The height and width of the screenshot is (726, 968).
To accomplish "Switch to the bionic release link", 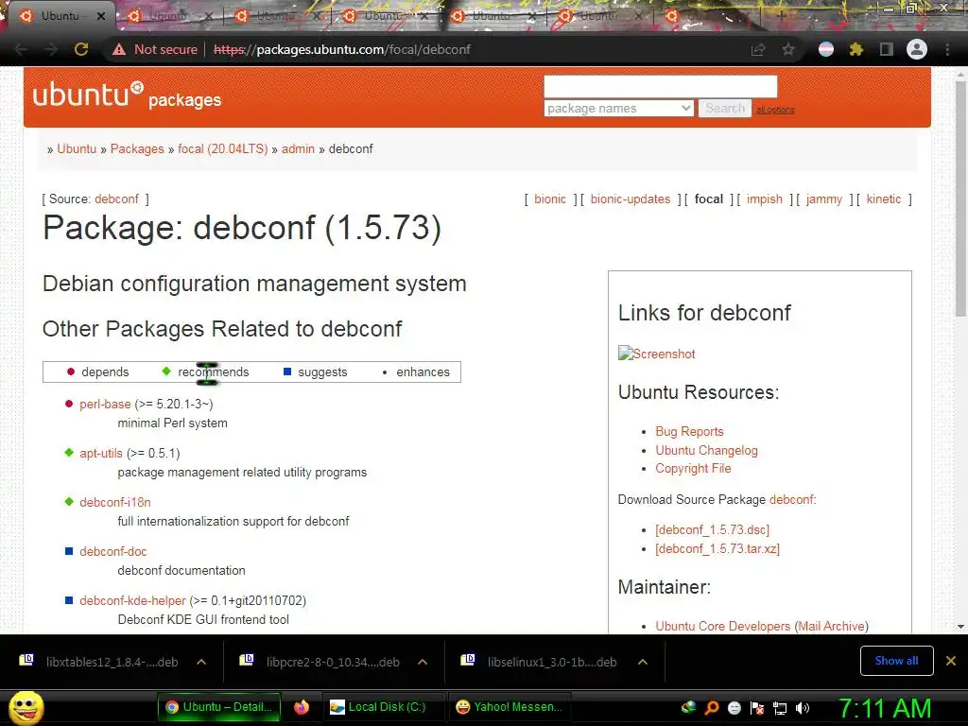I will [549, 199].
